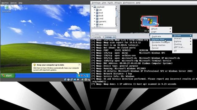The image size is (197, 110).
Task: Choose Duplicate from the Access submenu
Action: (x=161, y=36)
